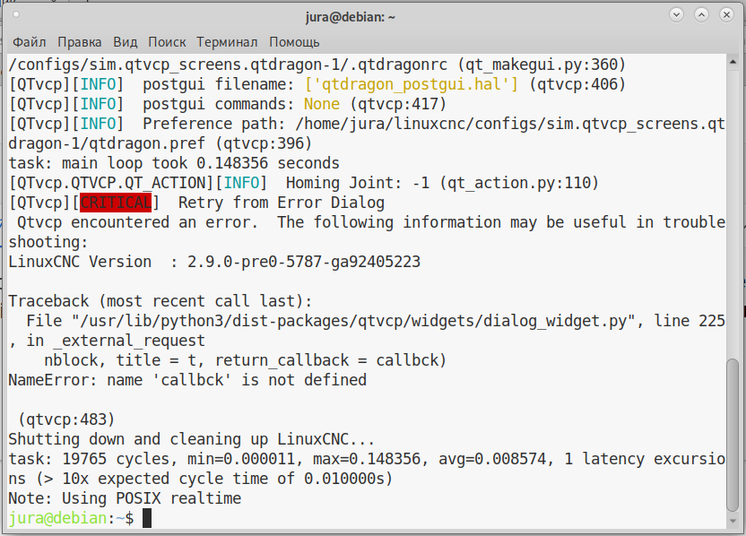This screenshot has width=746, height=536.
Task: Close the terminal window
Action: pyautogui.click(x=726, y=14)
